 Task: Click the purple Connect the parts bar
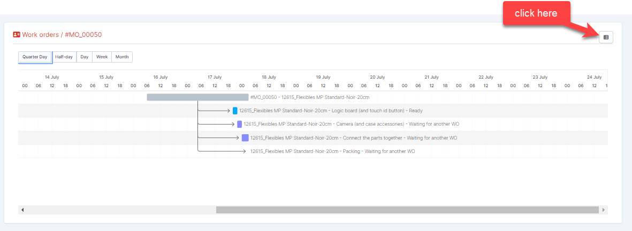245,138
